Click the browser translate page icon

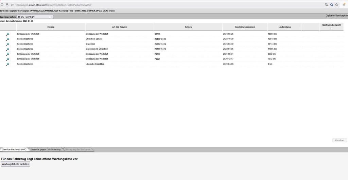point(326,5)
